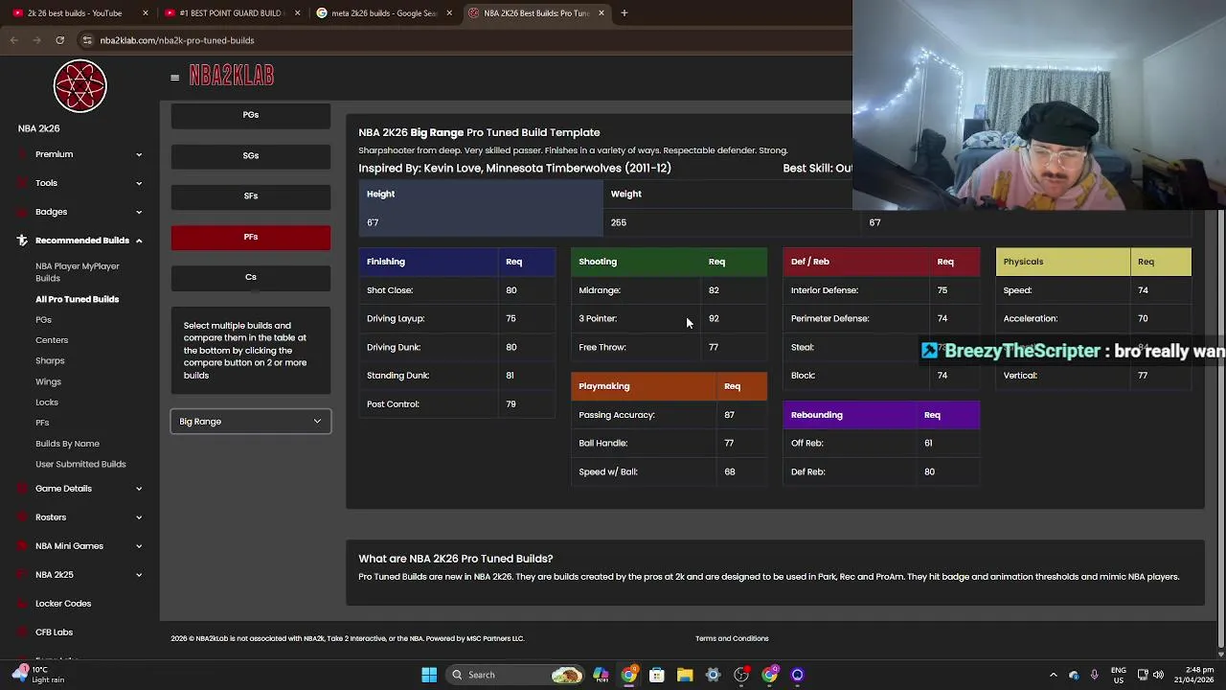The height and width of the screenshot is (690, 1226).
Task: Expand the NBA 2K25 sidebar menu
Action: click(80, 575)
